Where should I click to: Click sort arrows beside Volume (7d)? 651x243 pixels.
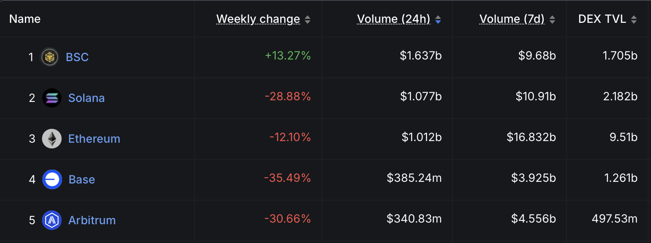(552, 20)
